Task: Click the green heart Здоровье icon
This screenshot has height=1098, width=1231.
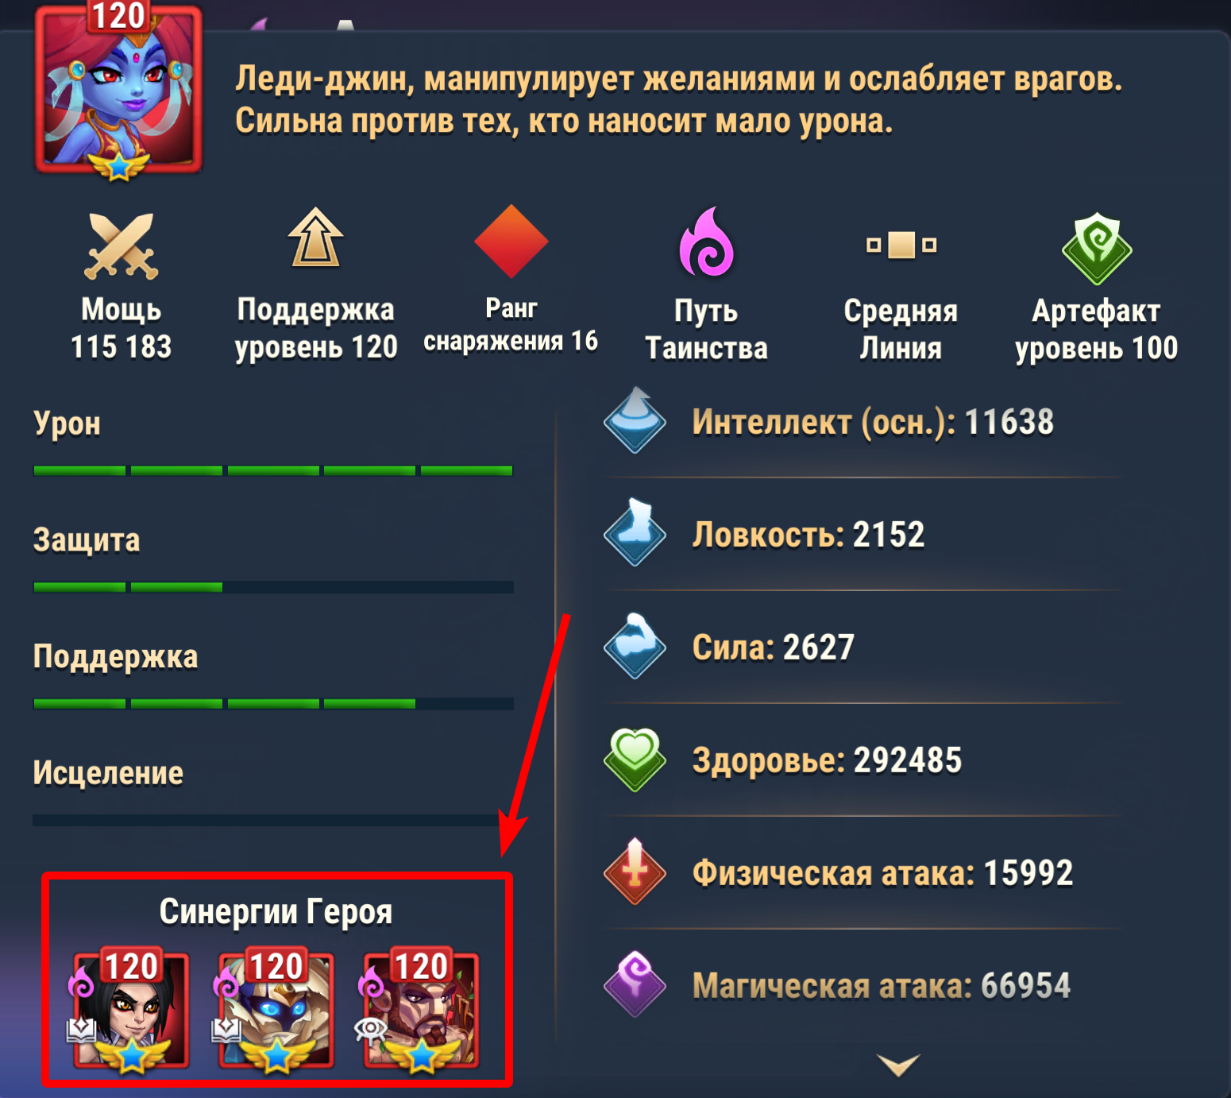Action: click(x=635, y=760)
